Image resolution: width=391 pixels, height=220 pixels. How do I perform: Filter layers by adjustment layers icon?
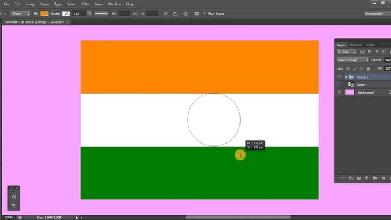(370, 51)
